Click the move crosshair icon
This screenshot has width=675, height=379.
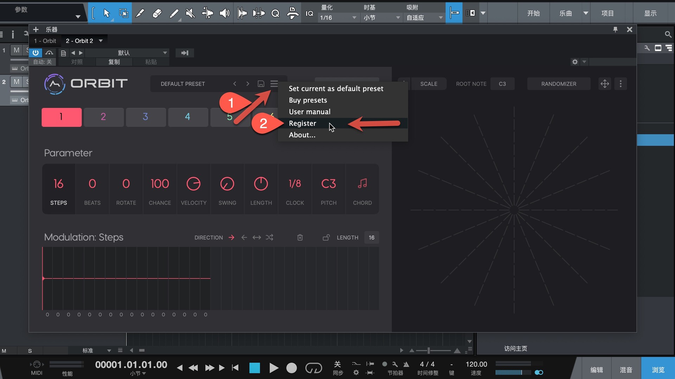pos(605,84)
